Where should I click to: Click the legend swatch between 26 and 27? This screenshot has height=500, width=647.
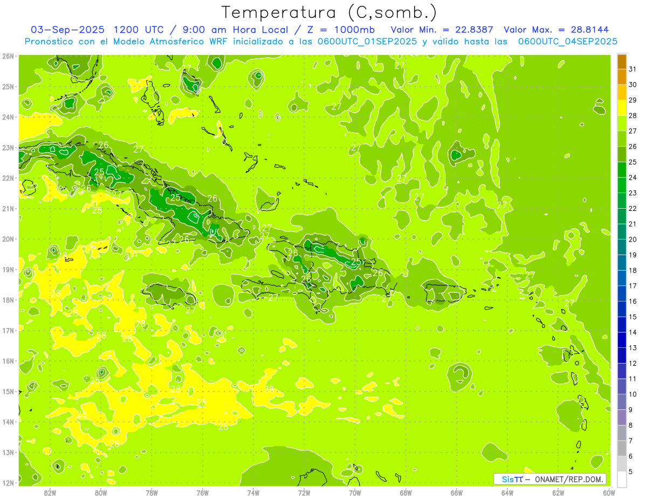pyautogui.click(x=622, y=139)
